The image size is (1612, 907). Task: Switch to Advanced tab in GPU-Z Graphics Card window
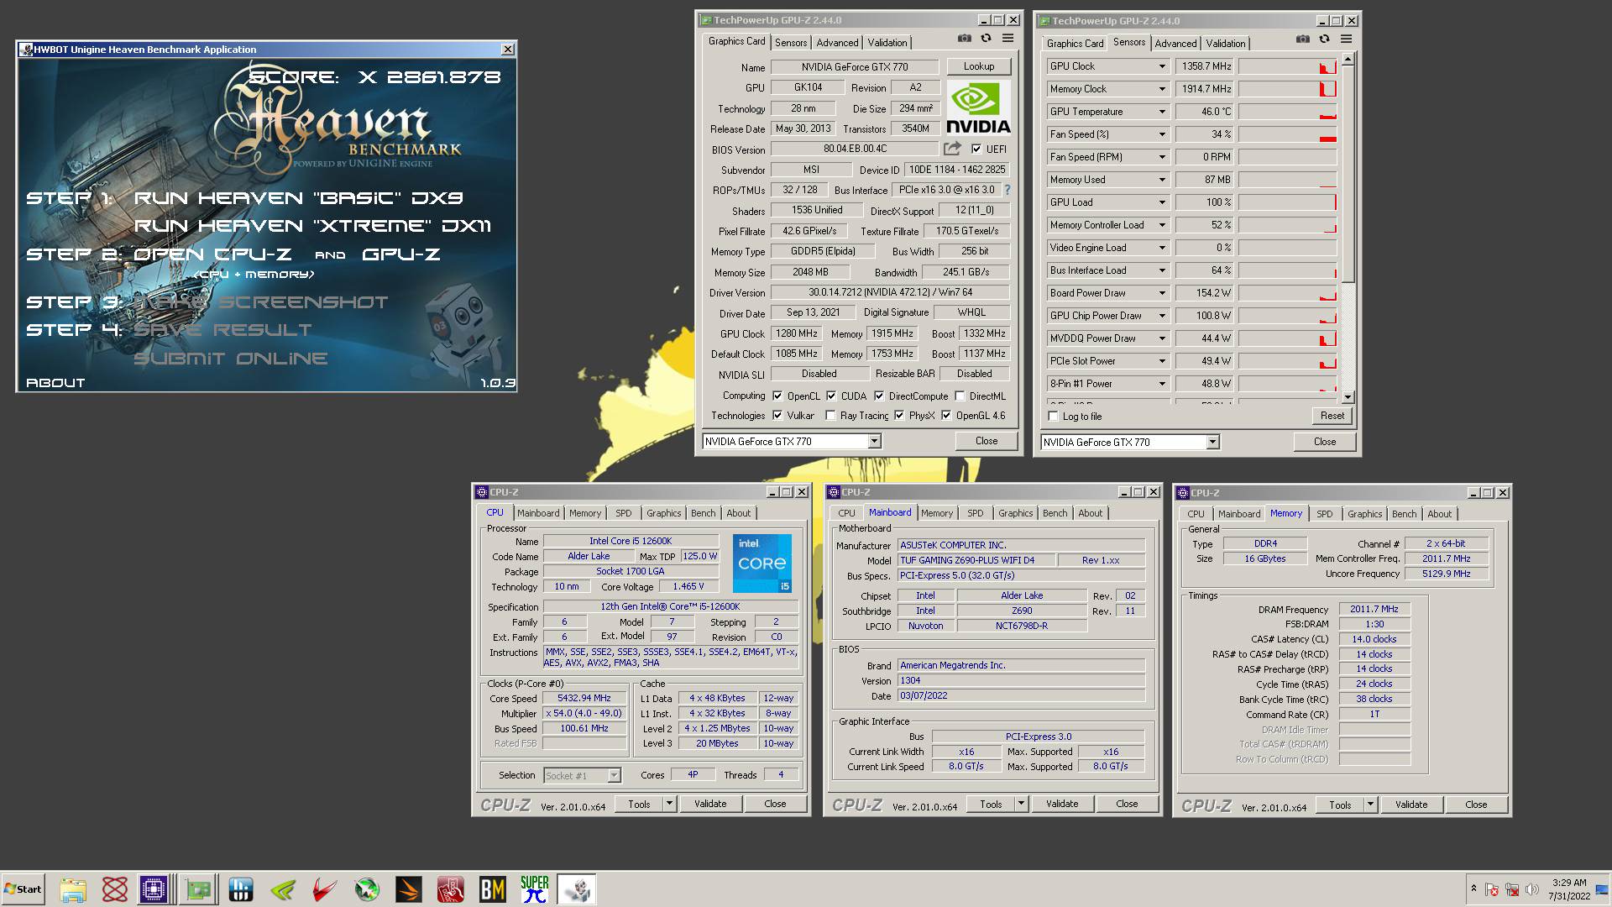tap(837, 43)
